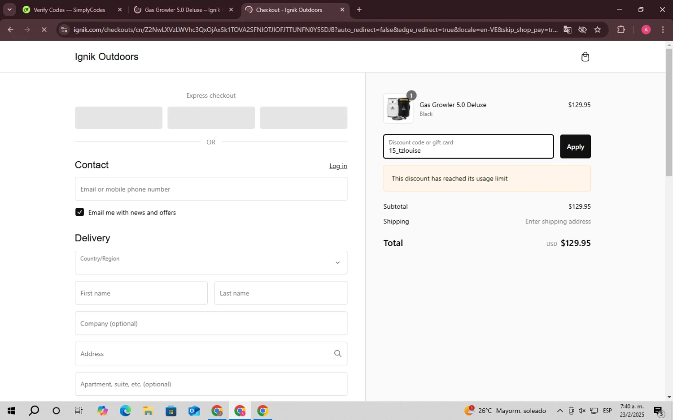Click the eye-slash tracking protection icon
The height and width of the screenshot is (420, 673).
tap(582, 30)
